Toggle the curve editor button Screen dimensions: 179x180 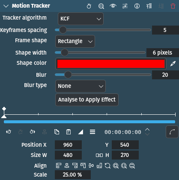(x=172, y=132)
